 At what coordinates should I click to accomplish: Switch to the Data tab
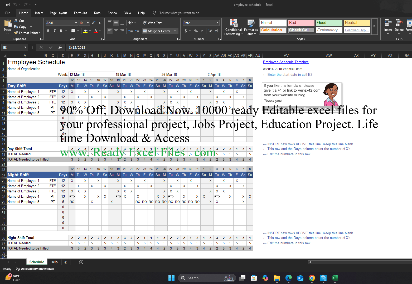97,13
